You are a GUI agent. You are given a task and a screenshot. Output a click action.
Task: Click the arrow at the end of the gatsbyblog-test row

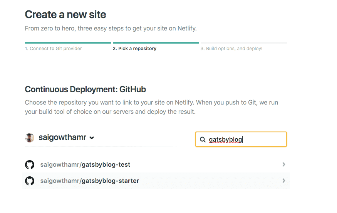tap(284, 164)
